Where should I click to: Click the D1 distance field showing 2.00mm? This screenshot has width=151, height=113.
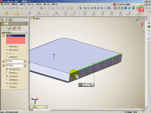coord(15,61)
